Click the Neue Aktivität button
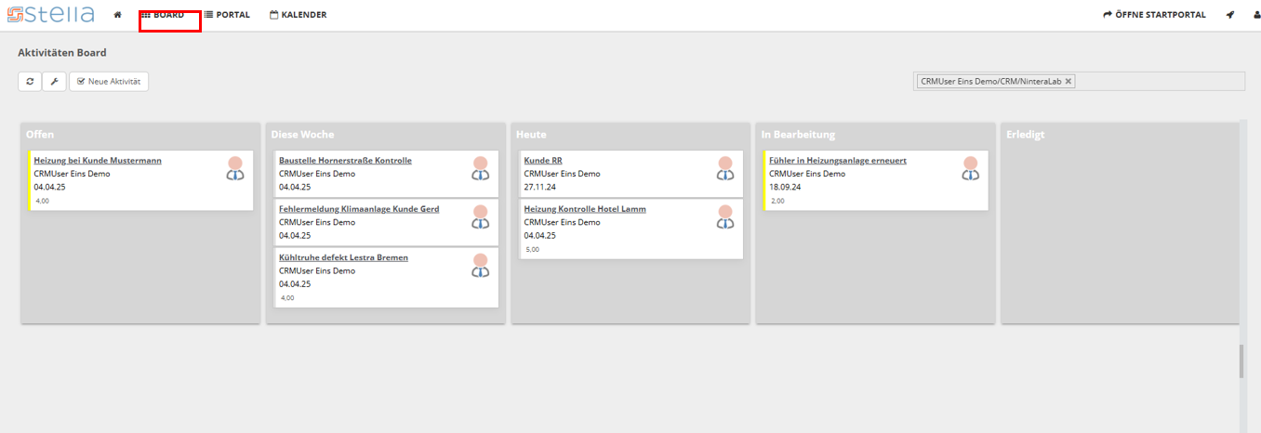1261x433 pixels. pyautogui.click(x=109, y=82)
